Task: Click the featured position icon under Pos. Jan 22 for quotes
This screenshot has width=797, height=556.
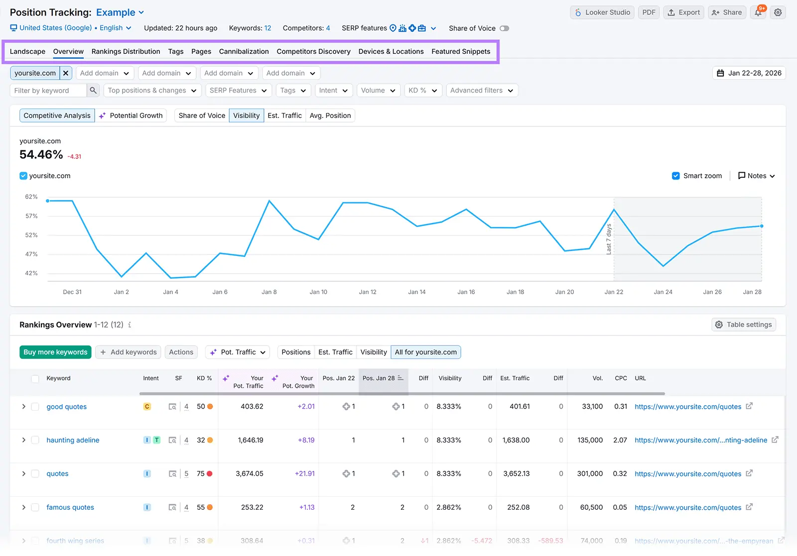Action: point(346,474)
